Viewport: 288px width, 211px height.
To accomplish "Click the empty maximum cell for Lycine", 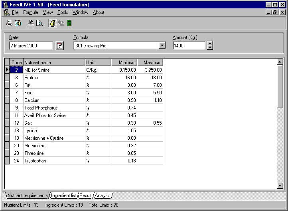I will [x=150, y=131].
